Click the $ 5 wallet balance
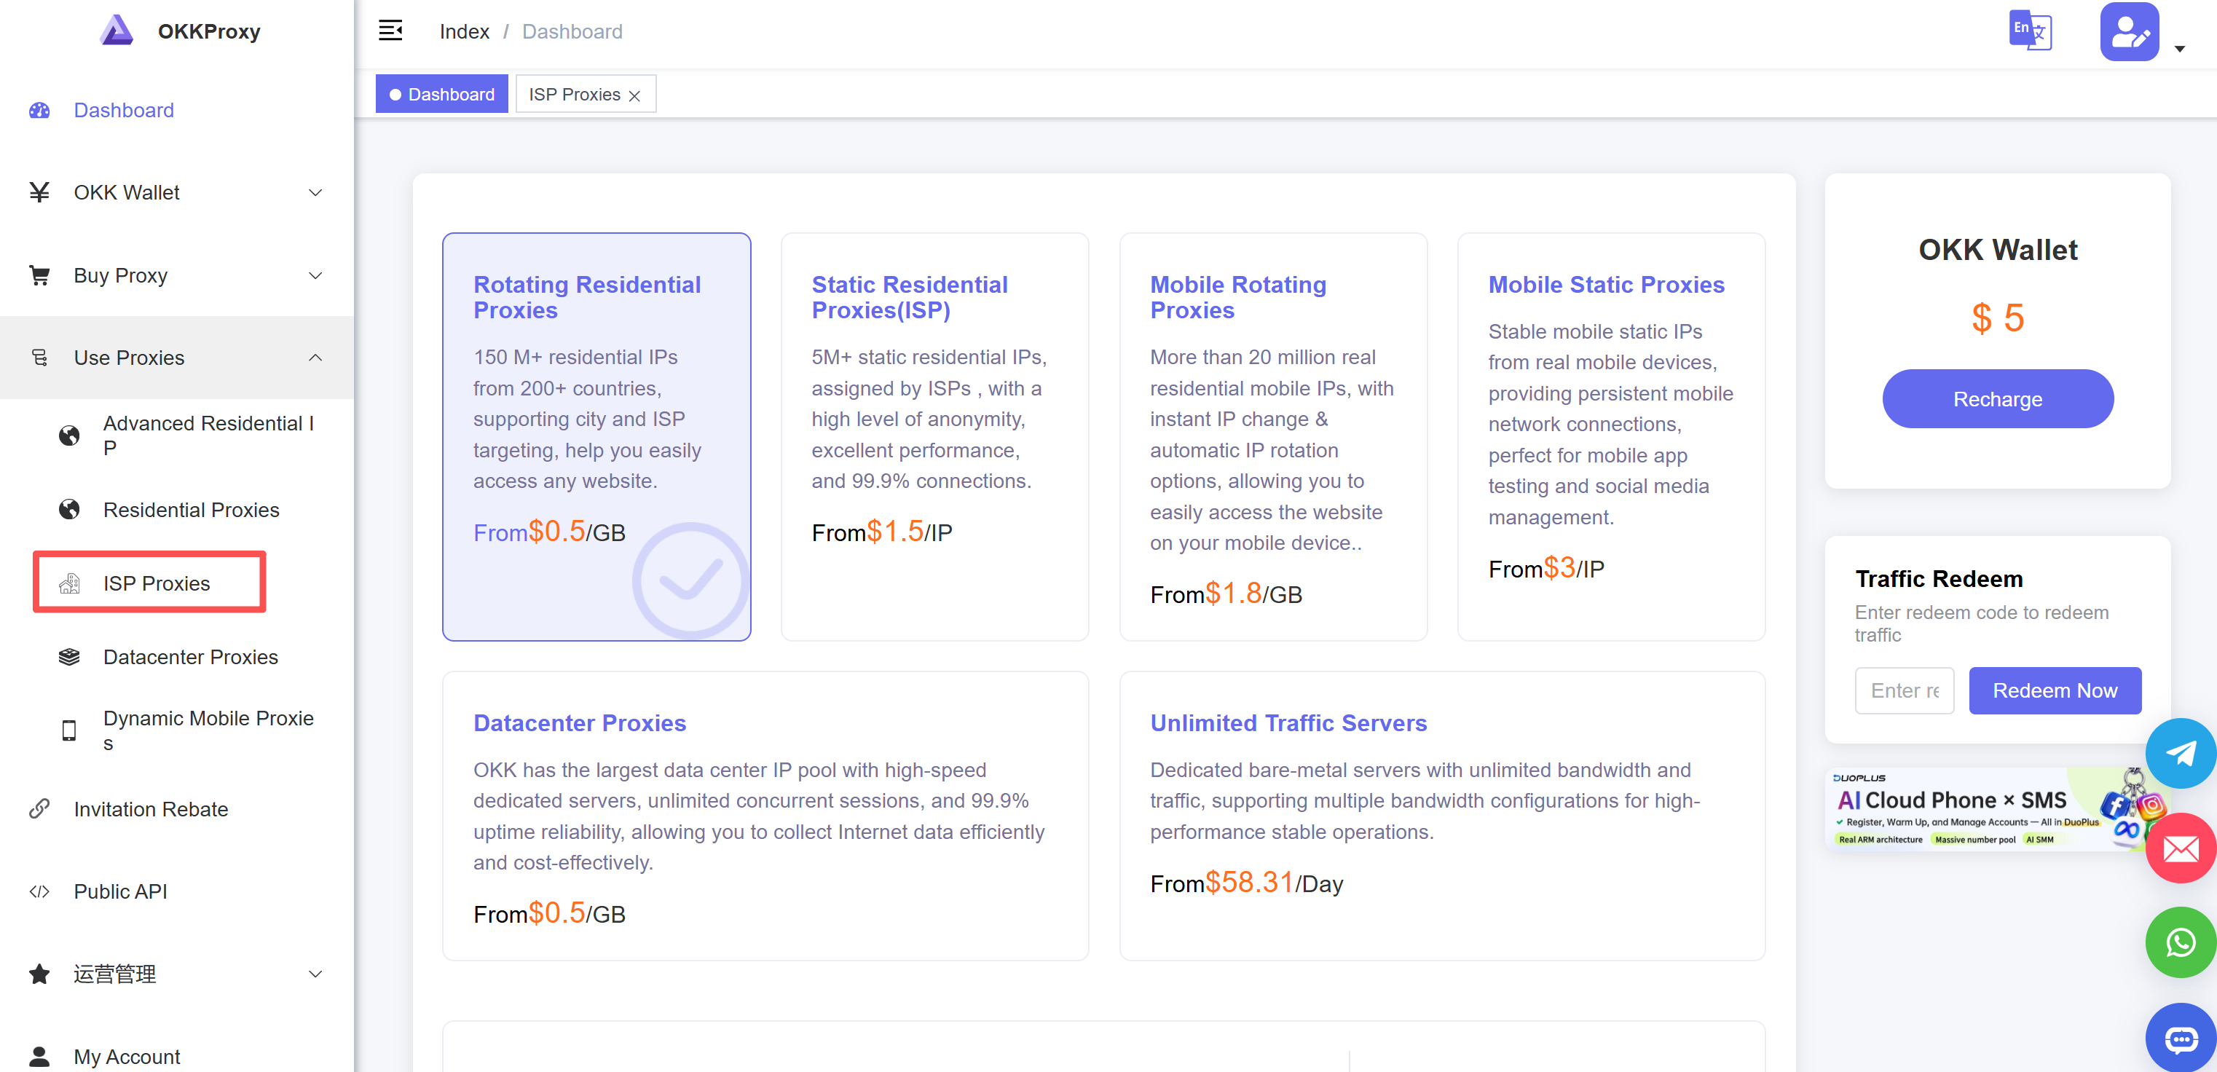Image resolution: width=2217 pixels, height=1072 pixels. (1998, 318)
